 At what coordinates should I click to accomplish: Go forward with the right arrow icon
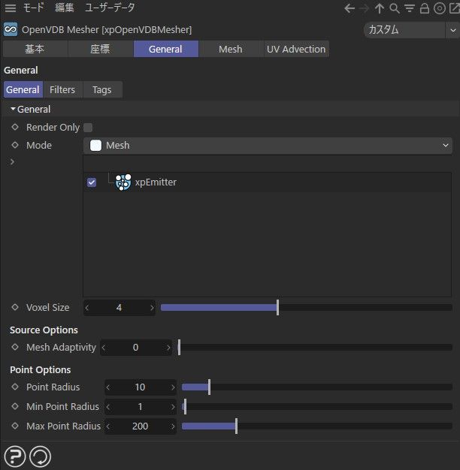pyautogui.click(x=365, y=8)
